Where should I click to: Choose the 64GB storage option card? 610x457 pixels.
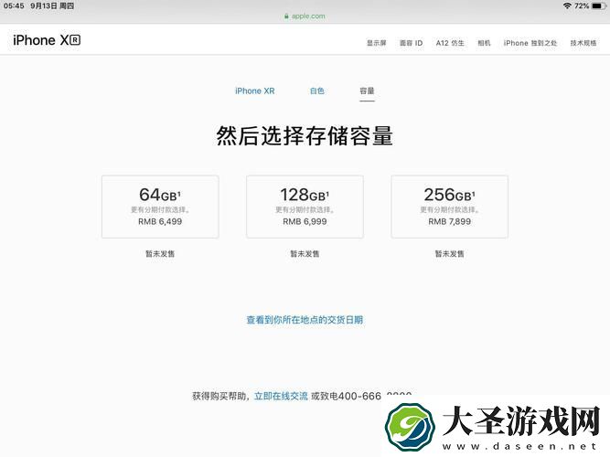(x=160, y=207)
